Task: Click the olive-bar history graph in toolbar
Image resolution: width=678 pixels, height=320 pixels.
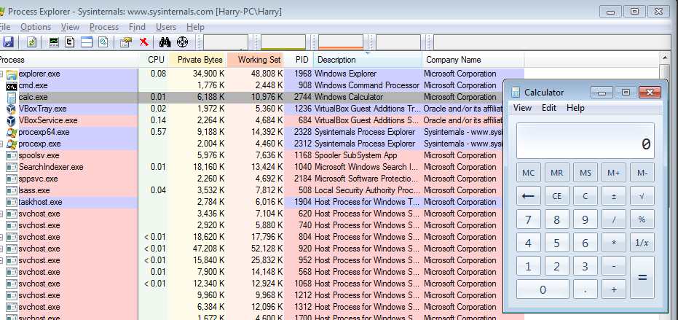Action: (x=283, y=42)
